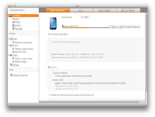Click the Podcast Channel icon in Store

[x=11, y=75]
